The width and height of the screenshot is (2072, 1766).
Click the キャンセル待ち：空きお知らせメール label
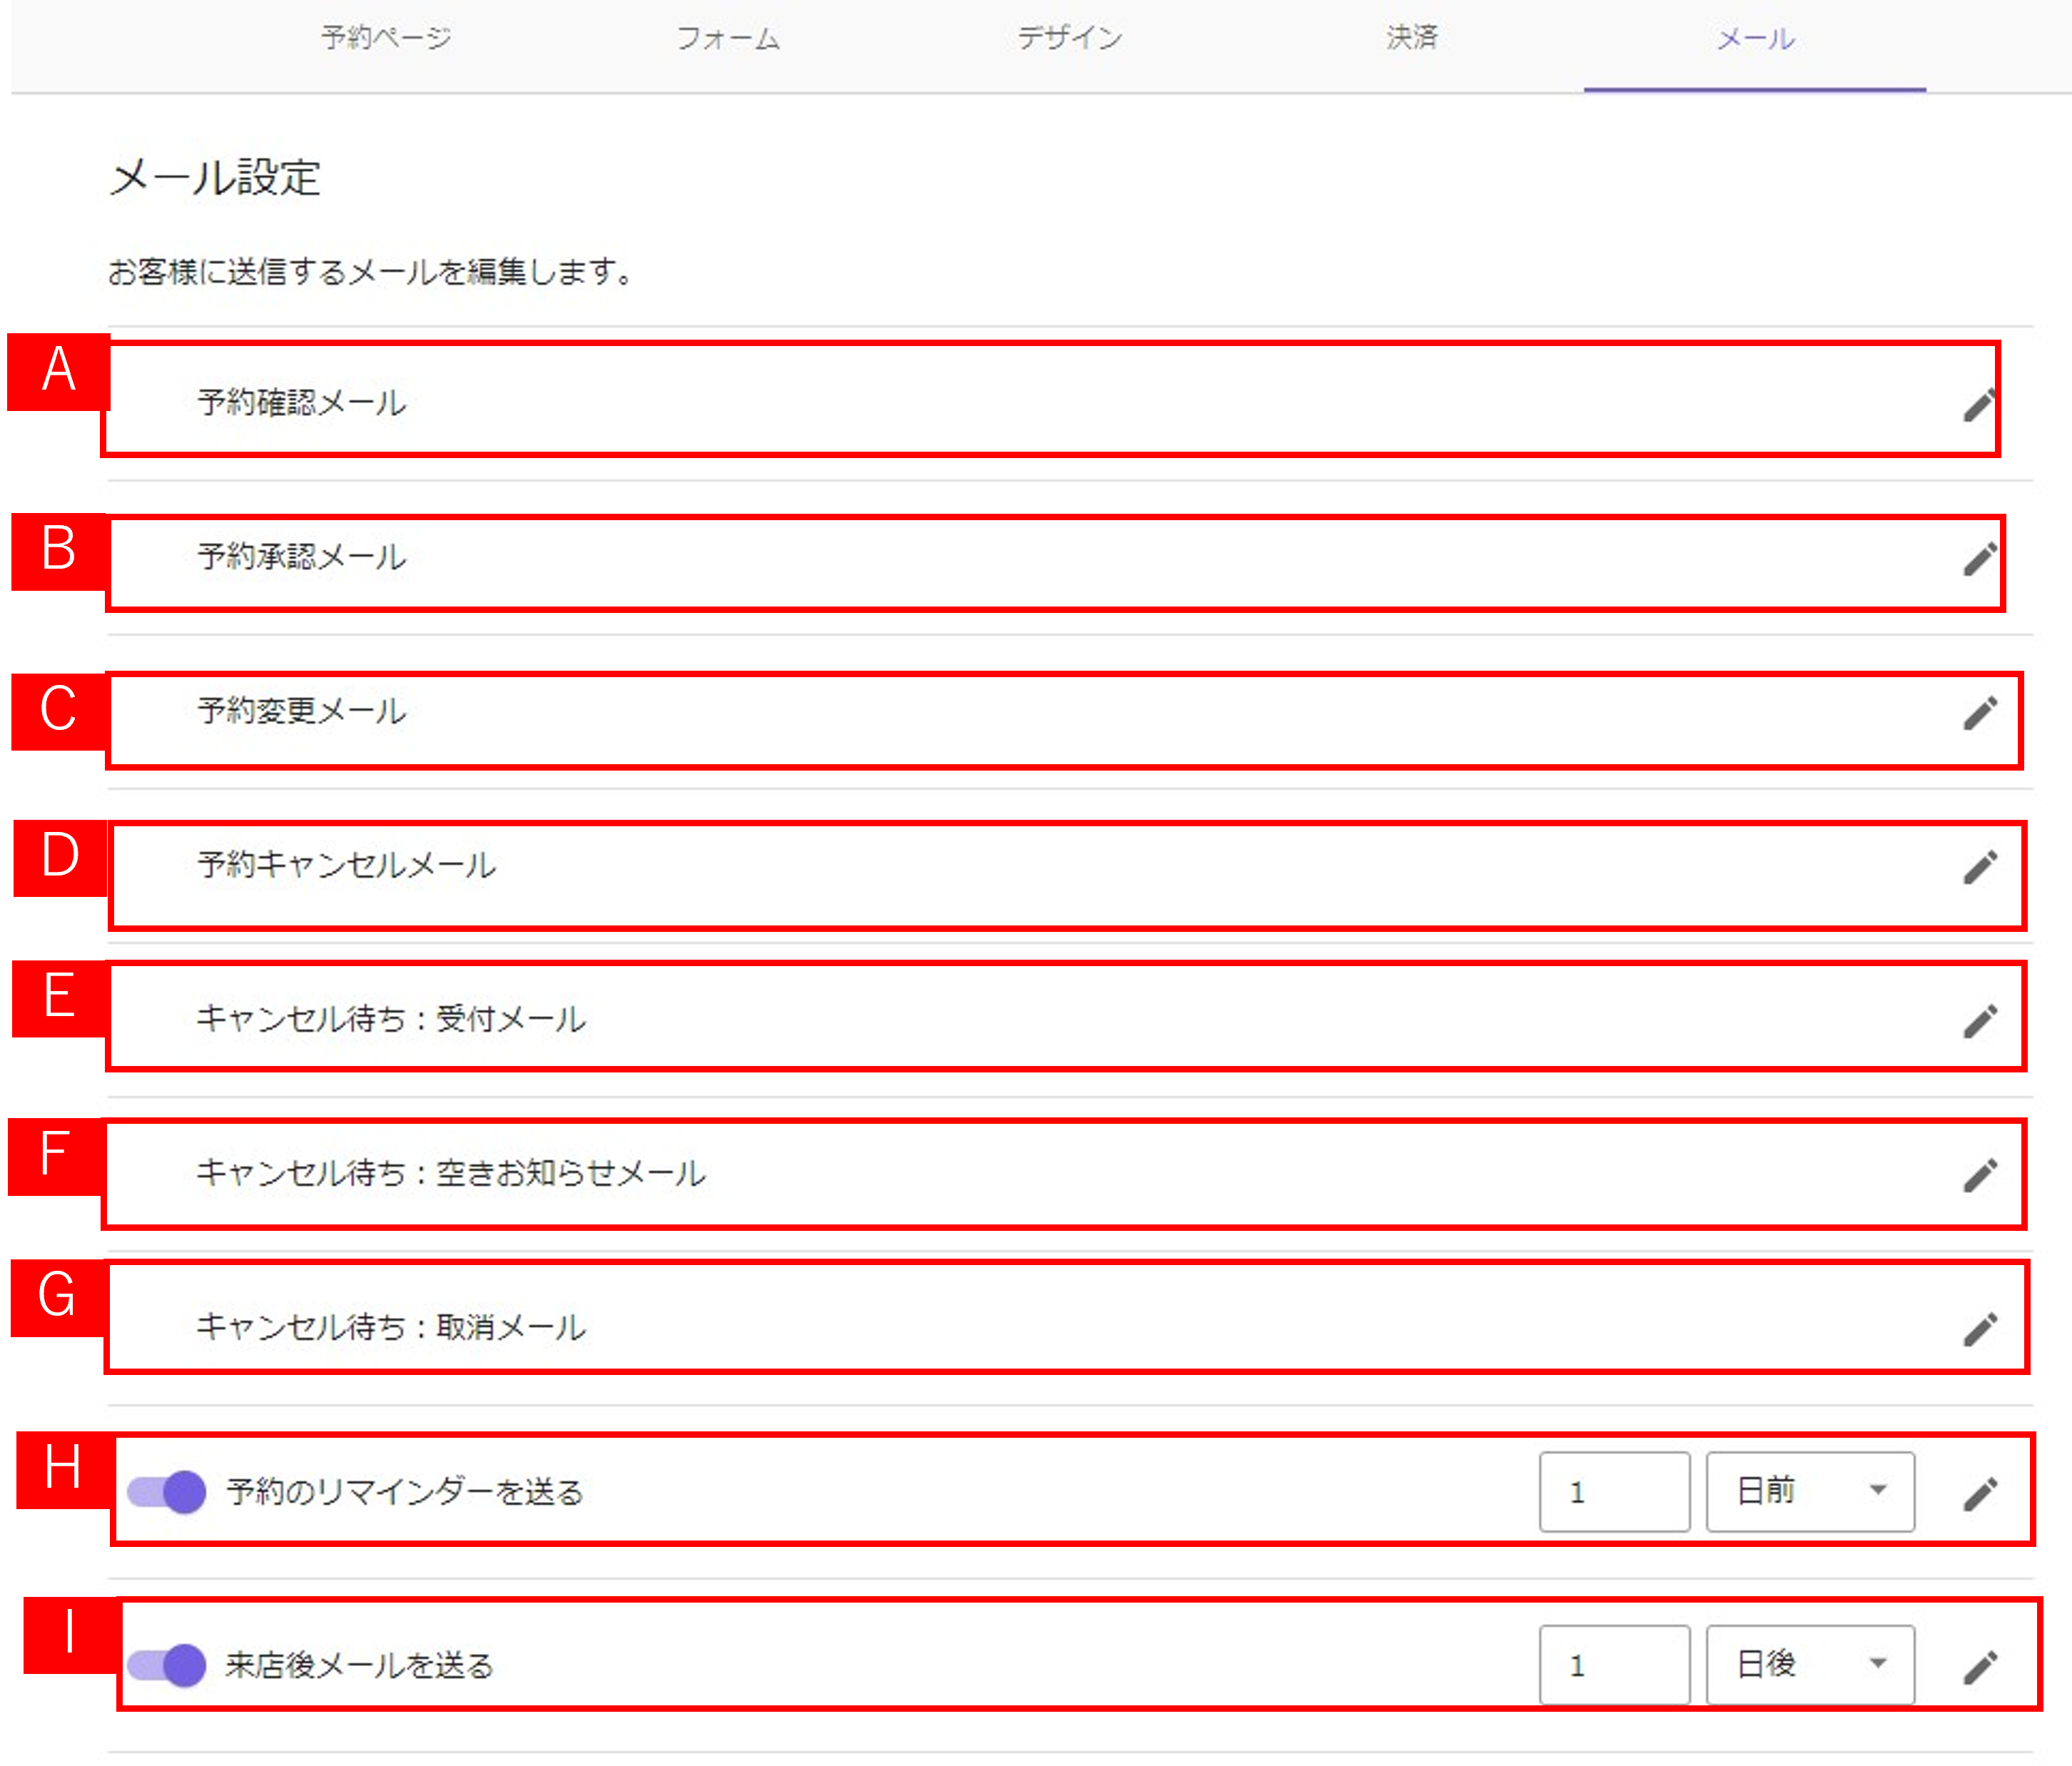pyautogui.click(x=451, y=1172)
